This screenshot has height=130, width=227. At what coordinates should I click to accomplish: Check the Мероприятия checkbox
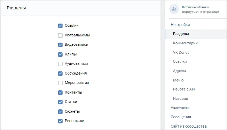(60, 83)
